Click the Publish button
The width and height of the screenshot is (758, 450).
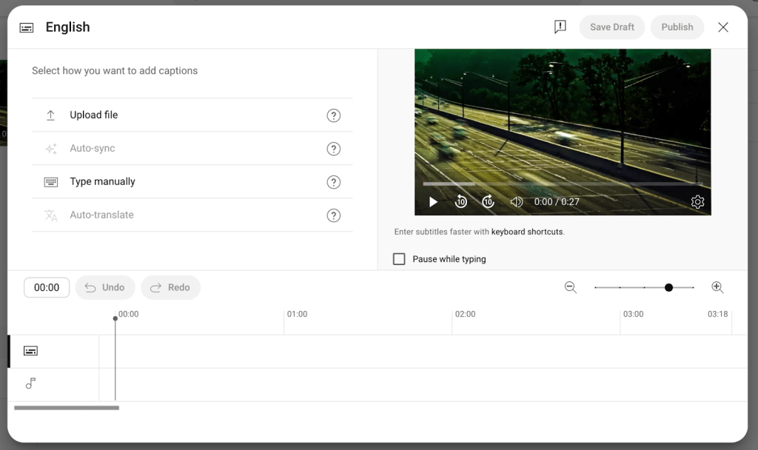(677, 27)
